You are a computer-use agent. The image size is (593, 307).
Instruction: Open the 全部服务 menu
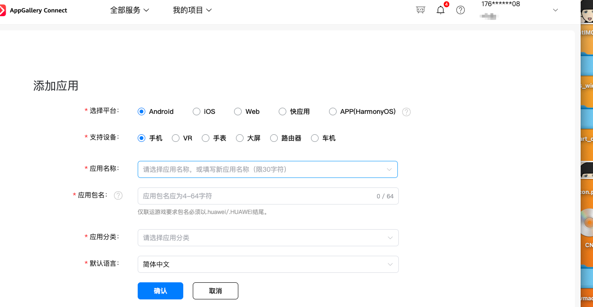pos(130,10)
